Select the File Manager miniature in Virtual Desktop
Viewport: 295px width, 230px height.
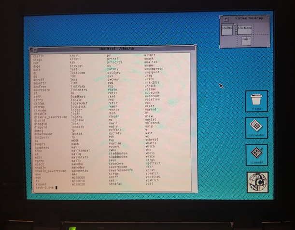pyautogui.click(x=244, y=29)
